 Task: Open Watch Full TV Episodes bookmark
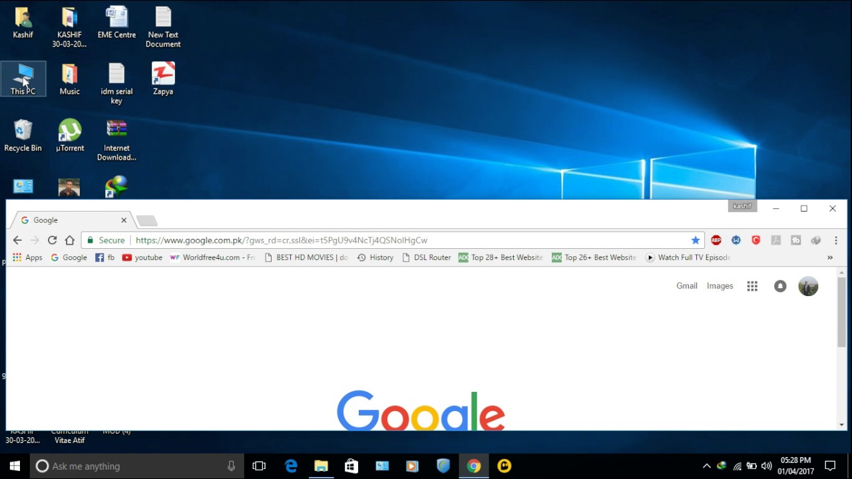[688, 257]
